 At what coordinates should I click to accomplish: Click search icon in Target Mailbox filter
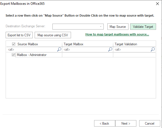pos(110,50)
